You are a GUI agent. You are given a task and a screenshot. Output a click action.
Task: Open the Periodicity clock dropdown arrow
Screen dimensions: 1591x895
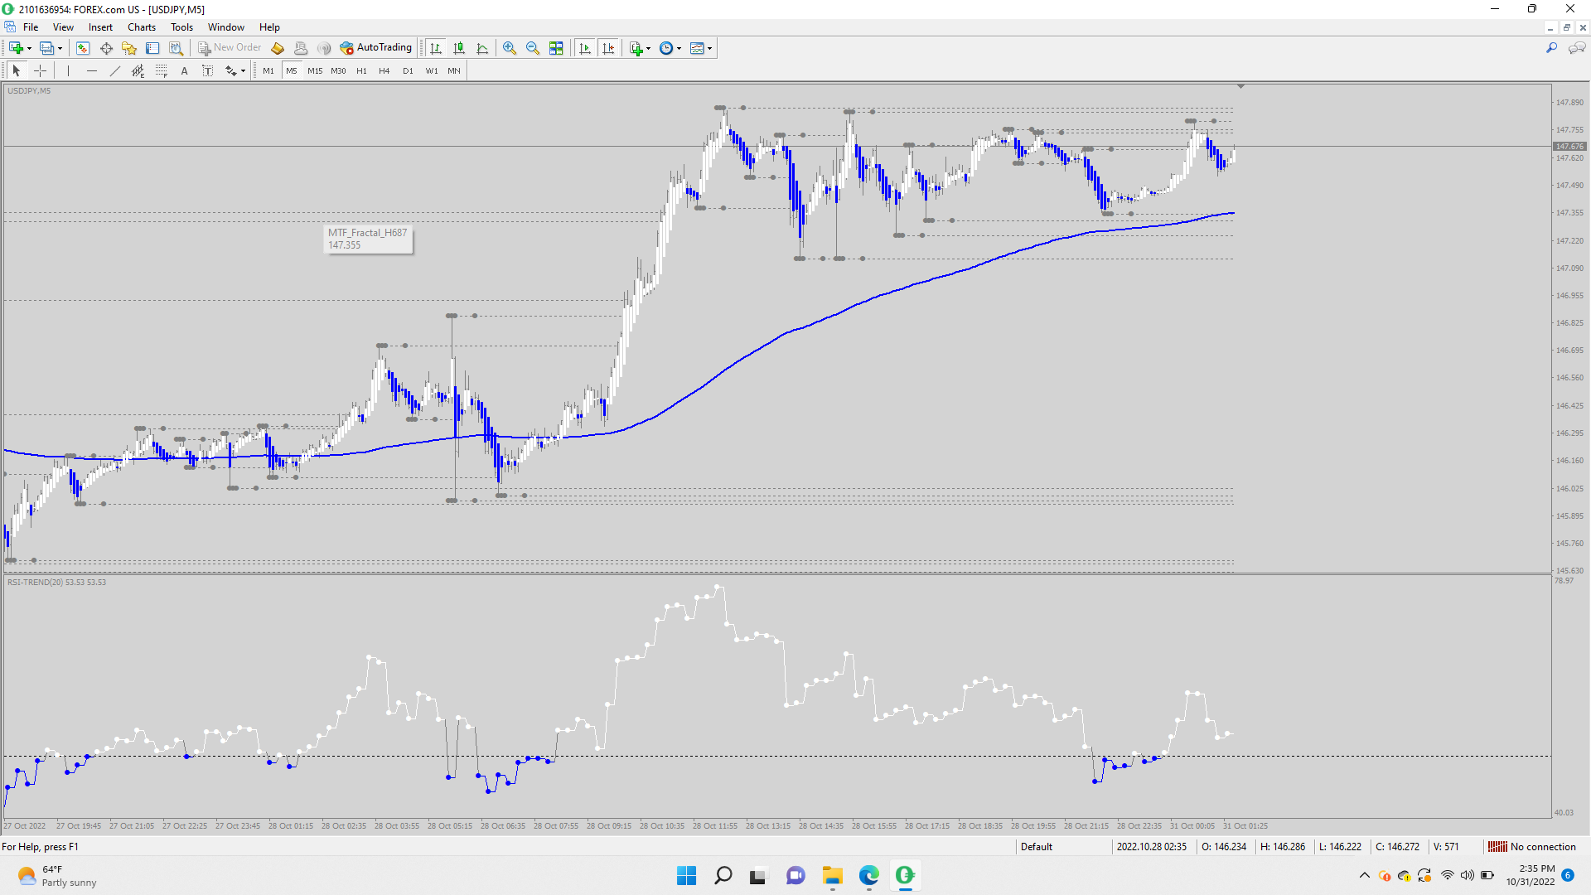(x=679, y=48)
